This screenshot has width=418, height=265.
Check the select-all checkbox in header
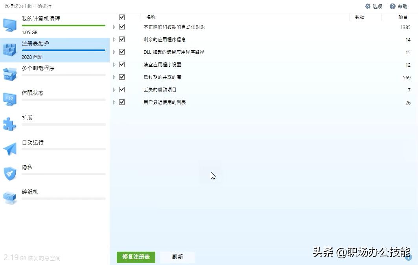[122, 17]
